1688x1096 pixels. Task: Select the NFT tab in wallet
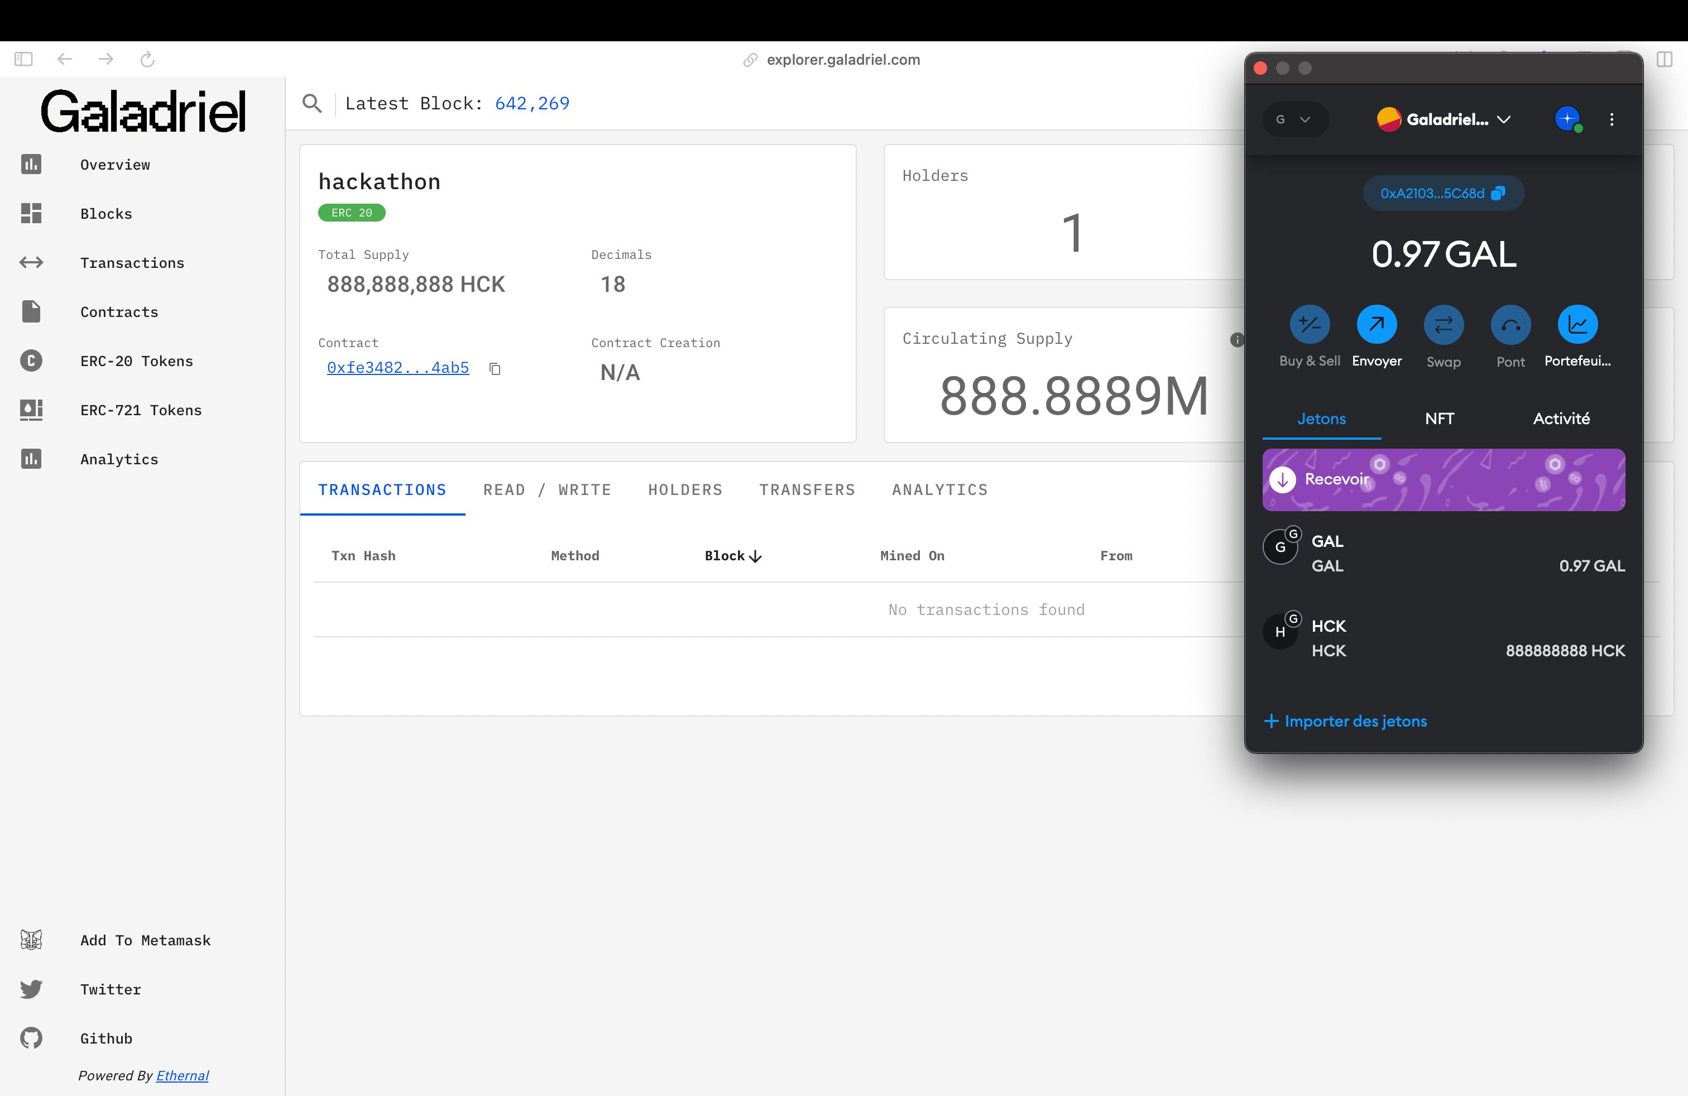[1440, 419]
